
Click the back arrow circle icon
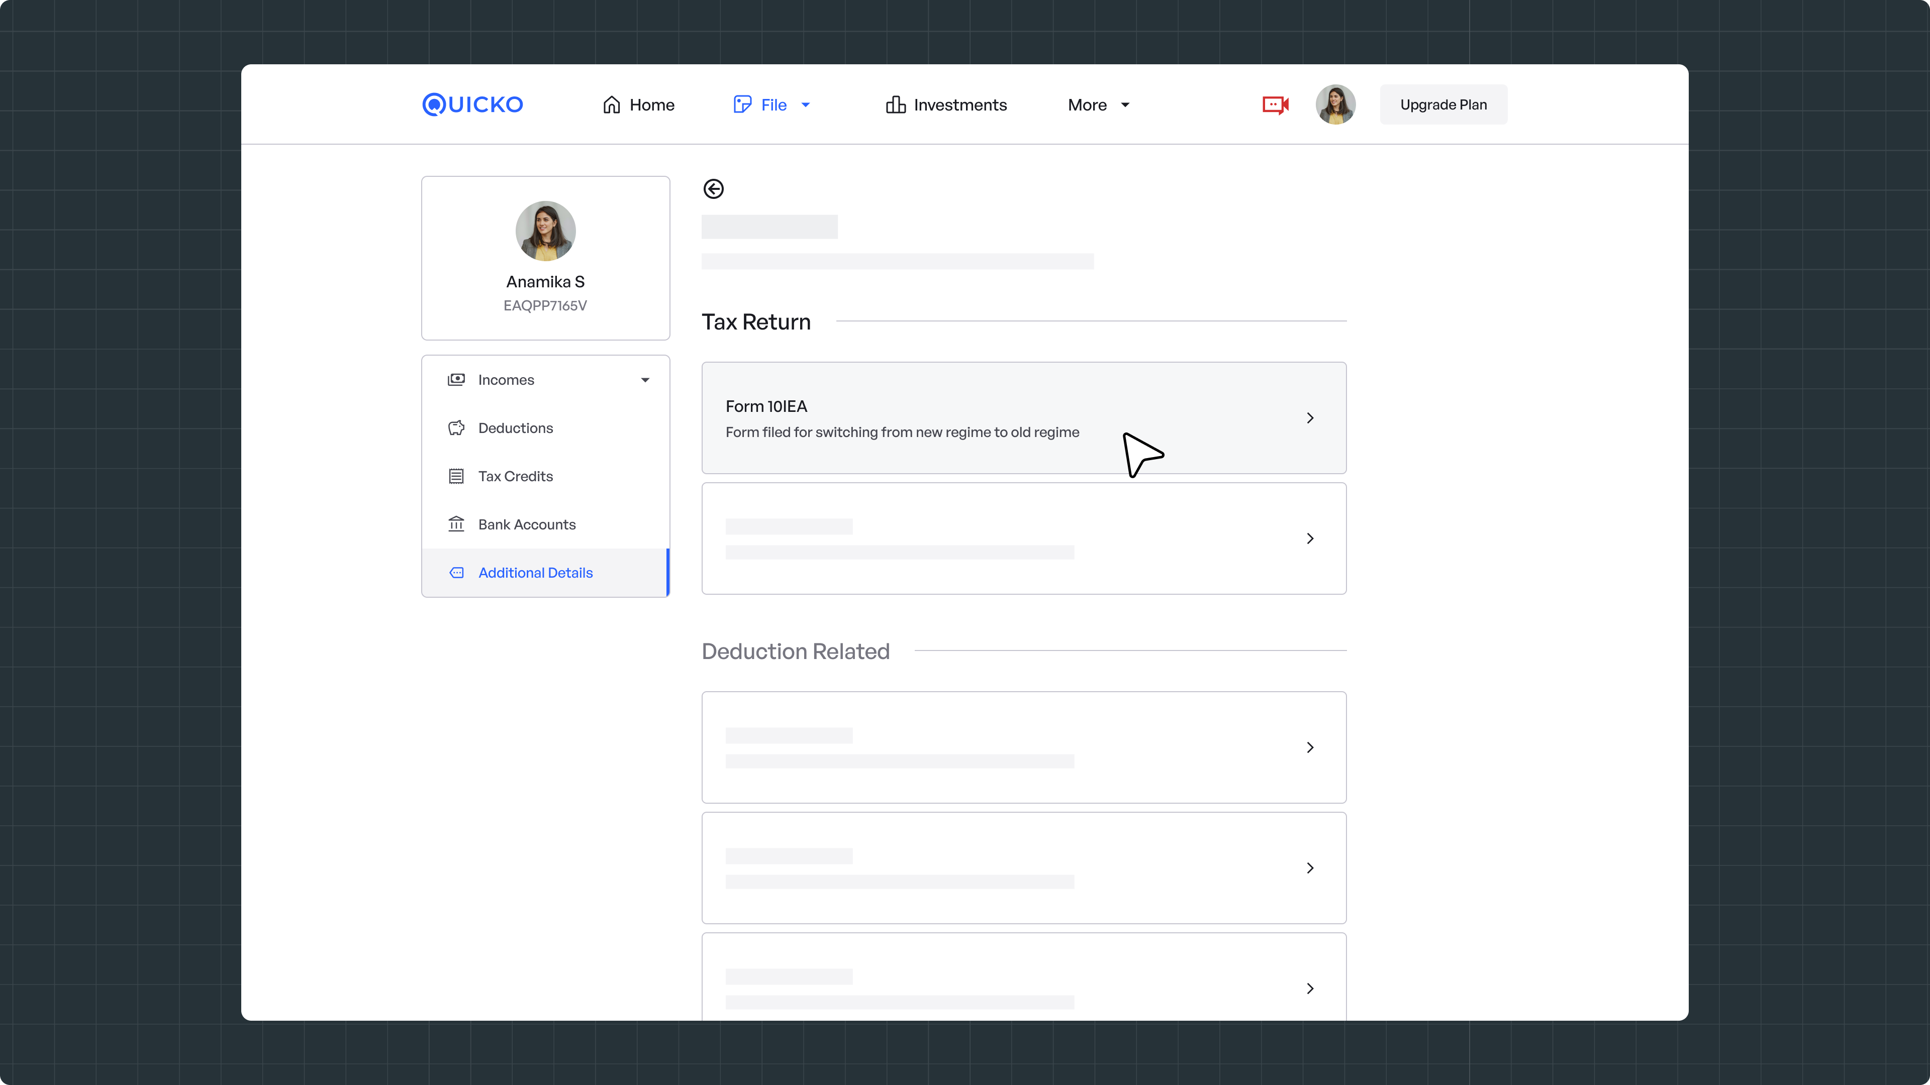(713, 189)
